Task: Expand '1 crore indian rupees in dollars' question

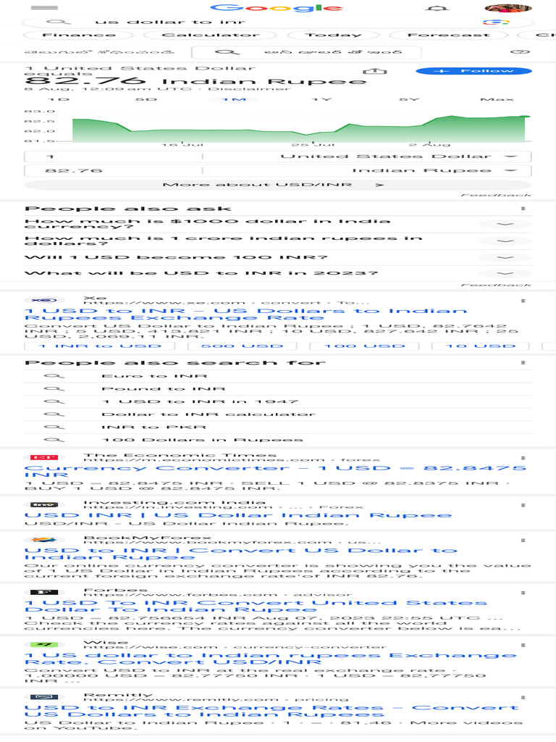Action: point(277,241)
